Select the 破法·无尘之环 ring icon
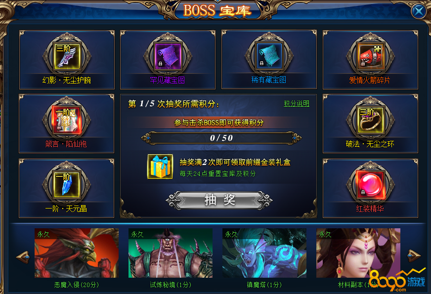Screen dimensions: 431x294 (x=370, y=120)
